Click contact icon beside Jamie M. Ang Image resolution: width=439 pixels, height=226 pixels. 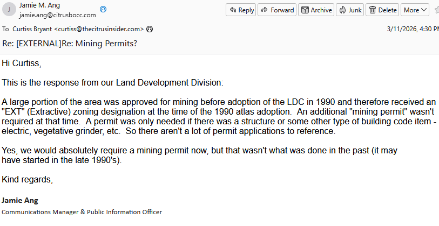point(103,9)
